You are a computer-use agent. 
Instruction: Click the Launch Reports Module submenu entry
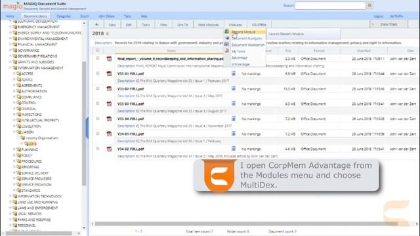303,34
